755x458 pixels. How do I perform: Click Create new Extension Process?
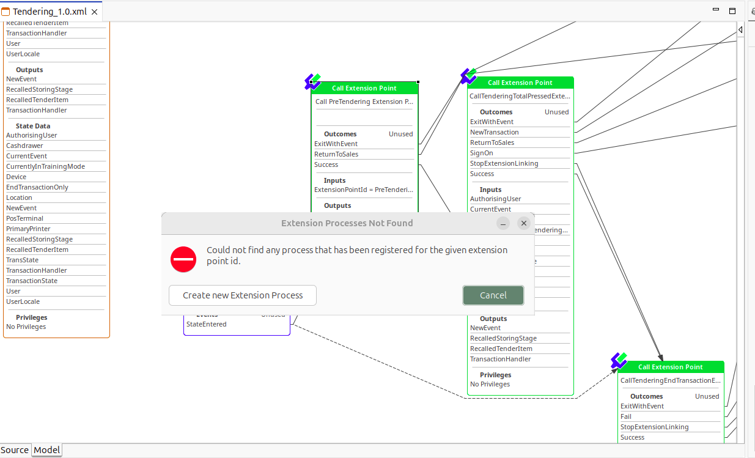[242, 295]
